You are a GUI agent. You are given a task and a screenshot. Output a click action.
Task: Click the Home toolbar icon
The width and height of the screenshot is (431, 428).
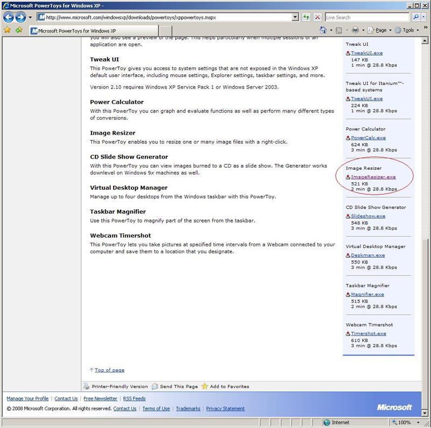(324, 30)
